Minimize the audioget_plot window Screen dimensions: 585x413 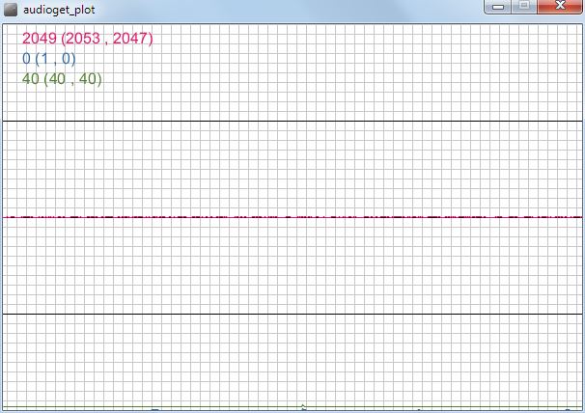498,7
